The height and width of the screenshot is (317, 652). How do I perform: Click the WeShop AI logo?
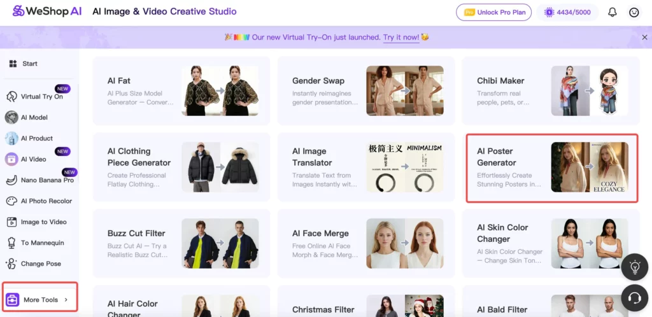click(47, 11)
